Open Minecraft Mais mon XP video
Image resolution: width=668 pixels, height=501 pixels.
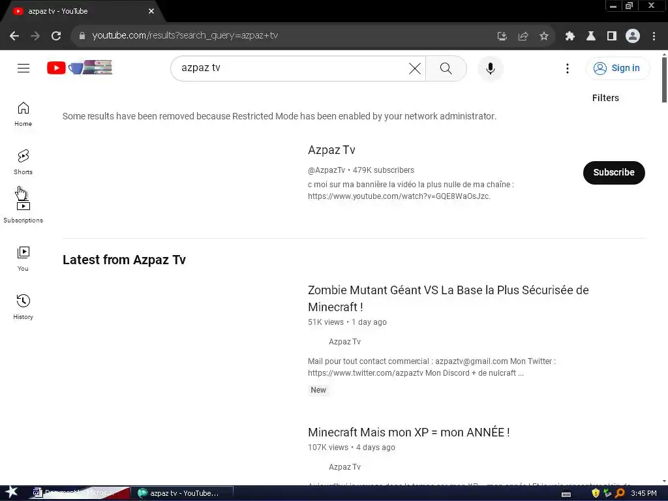408,432
